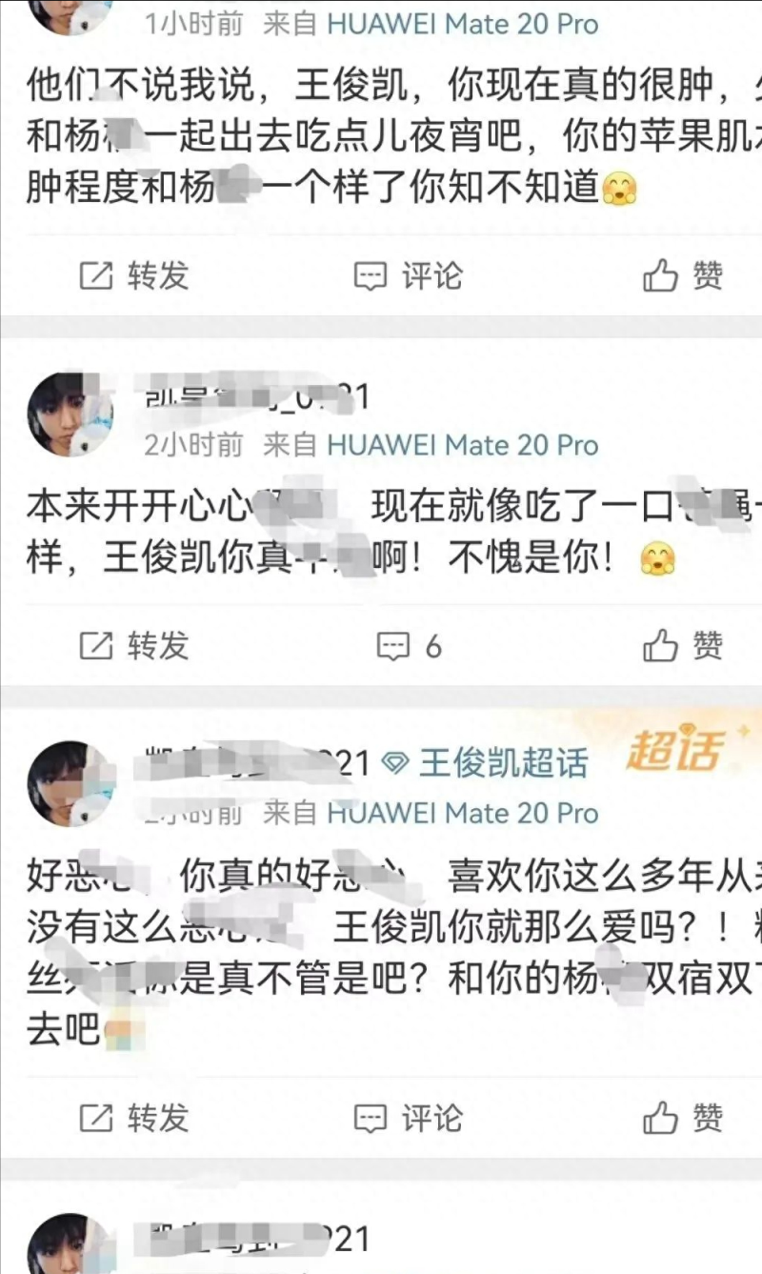Open comment section of third post

[408, 1117]
